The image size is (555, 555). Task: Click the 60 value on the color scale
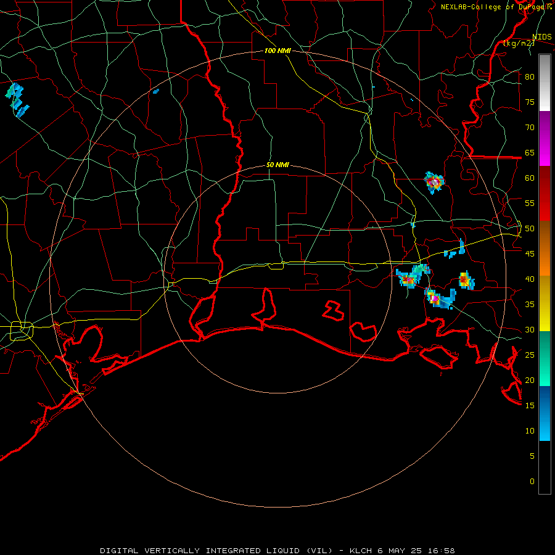[x=530, y=178]
